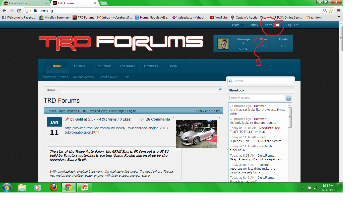Open the XenTrader navigation tab
Viewport: 358px width, 208px height.
coord(127,66)
